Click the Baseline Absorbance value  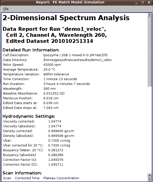pos(54,94)
